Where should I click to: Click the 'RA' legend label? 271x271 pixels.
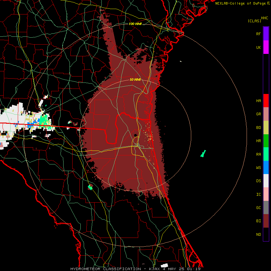258,154
